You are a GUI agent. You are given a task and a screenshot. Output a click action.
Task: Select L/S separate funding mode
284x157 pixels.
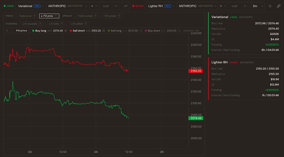point(31,24)
